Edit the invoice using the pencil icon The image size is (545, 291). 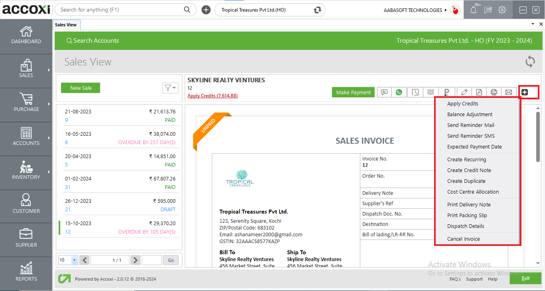click(x=464, y=92)
